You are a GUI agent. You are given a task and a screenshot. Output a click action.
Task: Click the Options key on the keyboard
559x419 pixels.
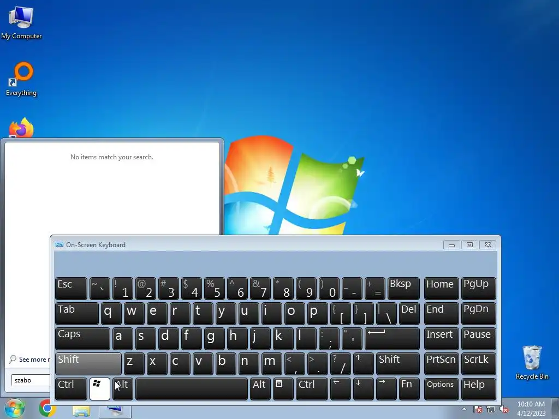click(x=441, y=388)
